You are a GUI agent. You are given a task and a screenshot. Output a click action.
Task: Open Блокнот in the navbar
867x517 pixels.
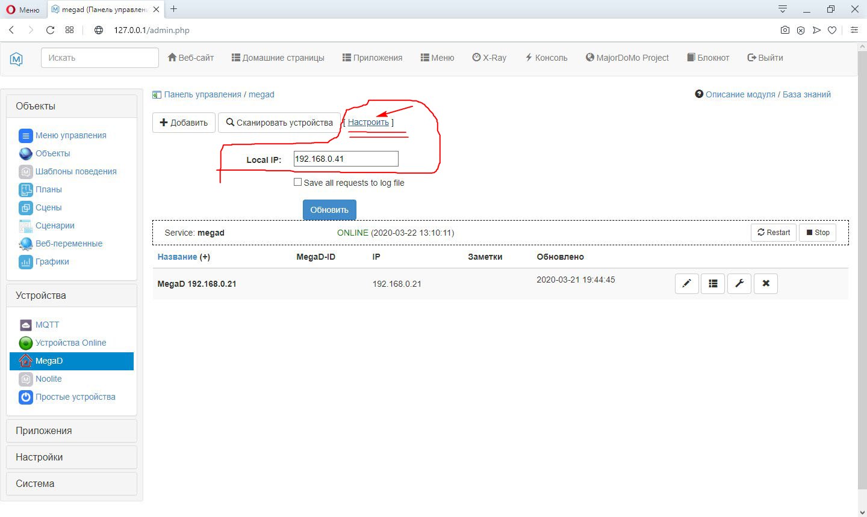click(x=708, y=58)
